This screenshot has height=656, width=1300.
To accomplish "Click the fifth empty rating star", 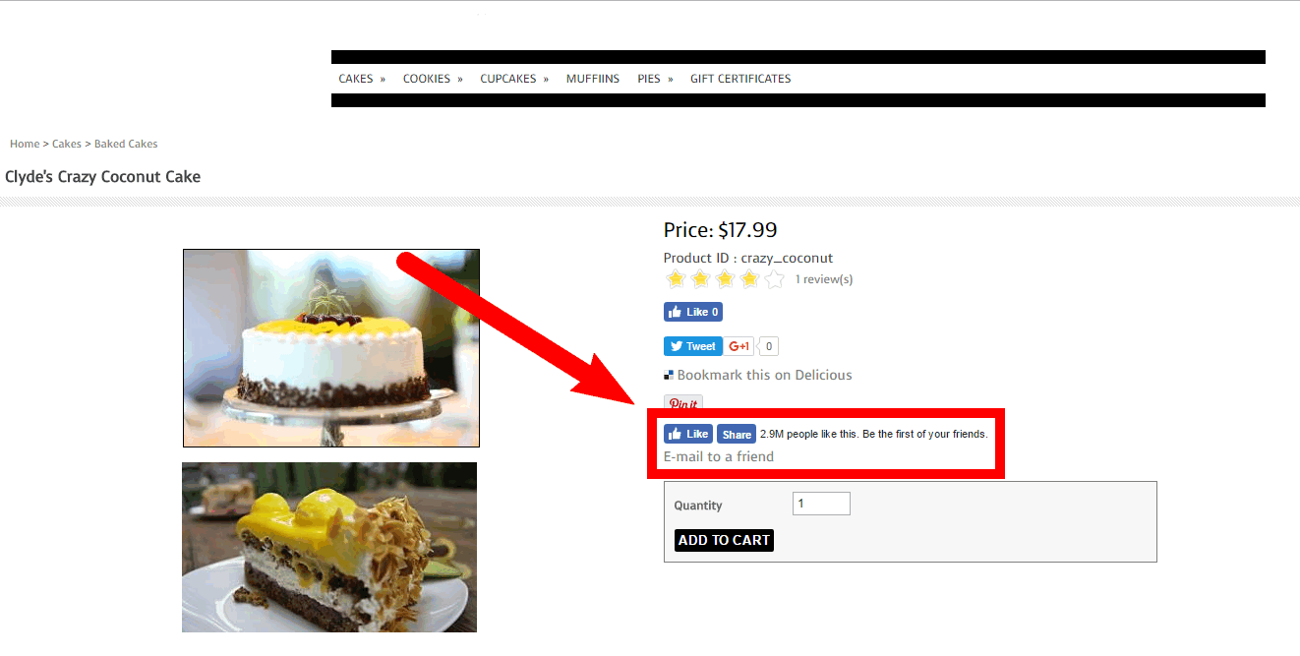I will tap(775, 279).
